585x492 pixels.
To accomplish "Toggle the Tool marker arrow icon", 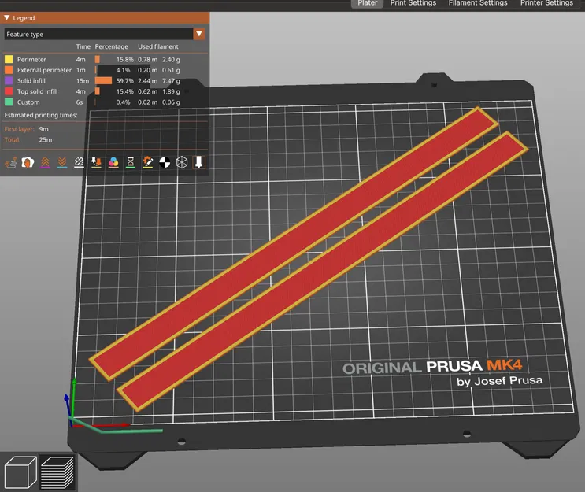I will click(199, 163).
